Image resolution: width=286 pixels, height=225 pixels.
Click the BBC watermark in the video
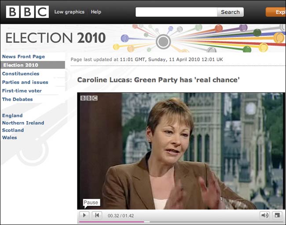point(89,98)
